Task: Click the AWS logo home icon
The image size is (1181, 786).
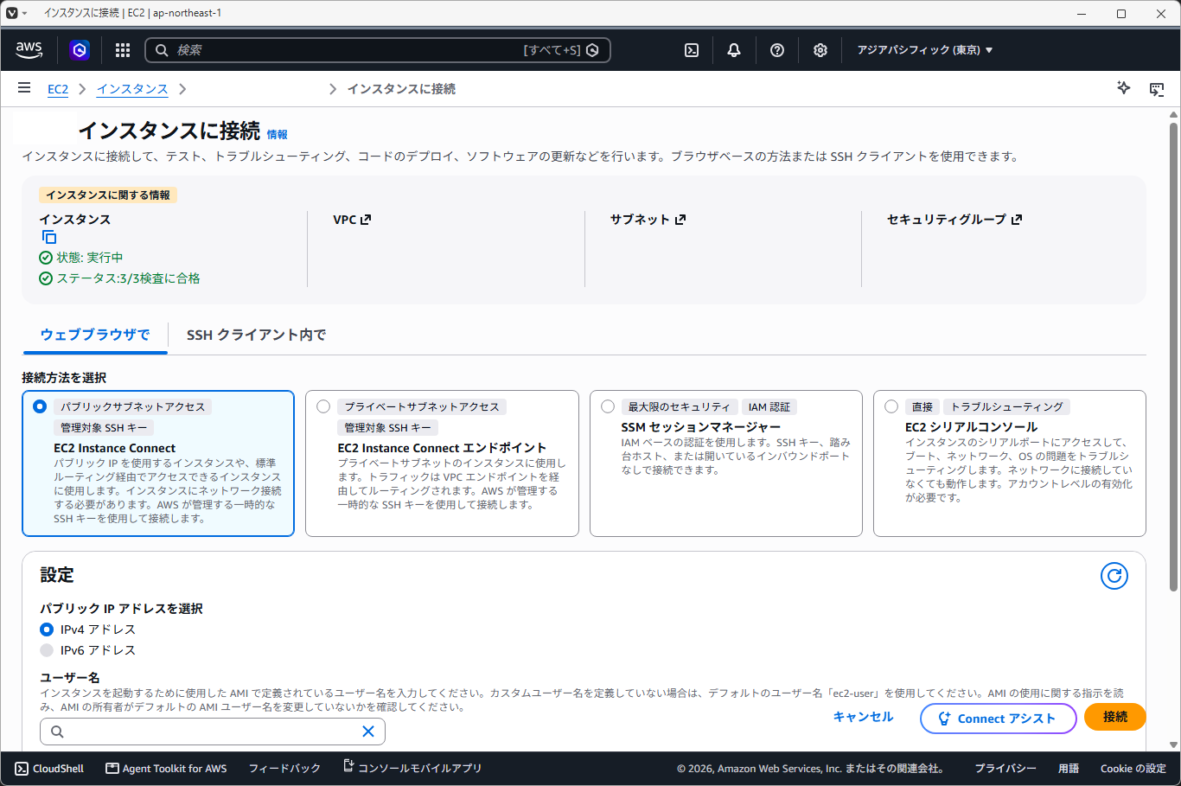Action: point(29,50)
